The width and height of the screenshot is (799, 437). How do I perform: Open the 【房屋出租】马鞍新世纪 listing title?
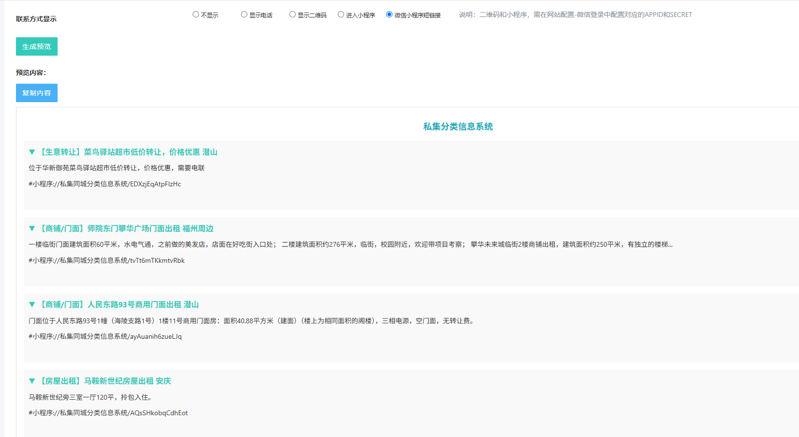[x=105, y=381]
